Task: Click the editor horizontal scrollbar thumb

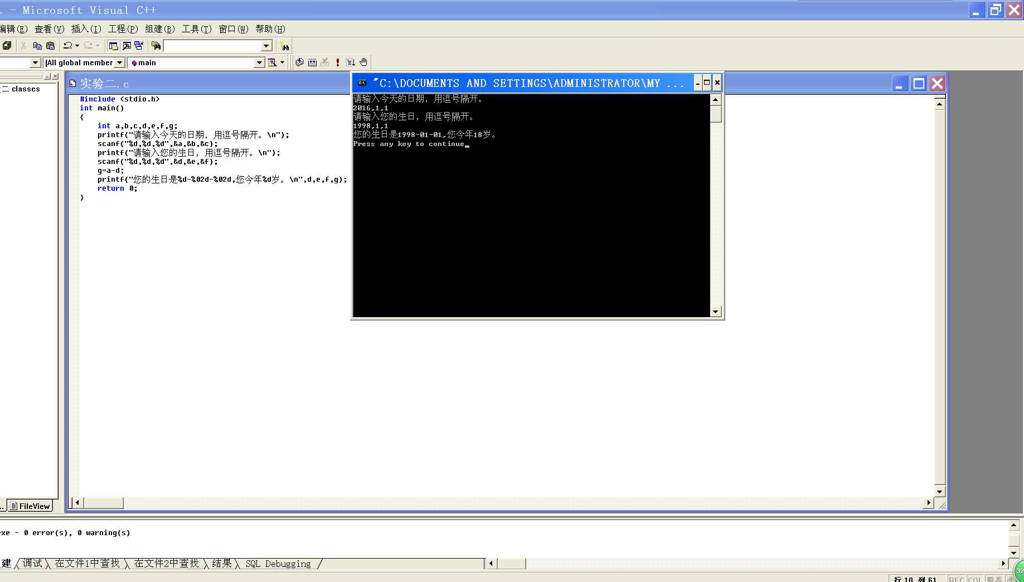Action: (x=103, y=503)
